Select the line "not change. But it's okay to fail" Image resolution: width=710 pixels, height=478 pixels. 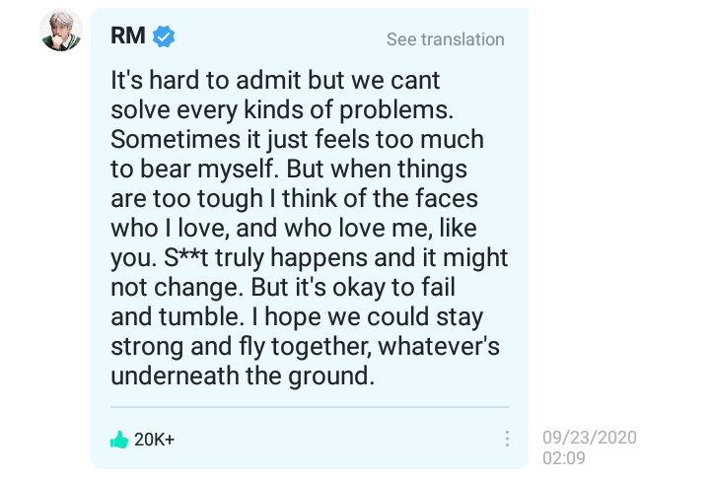pos(283,288)
